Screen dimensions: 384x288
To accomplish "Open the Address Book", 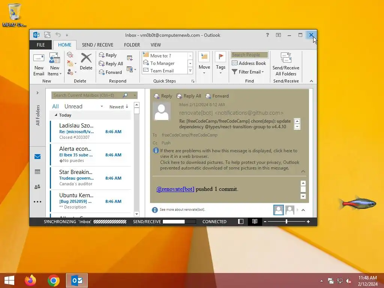I will 249,63.
